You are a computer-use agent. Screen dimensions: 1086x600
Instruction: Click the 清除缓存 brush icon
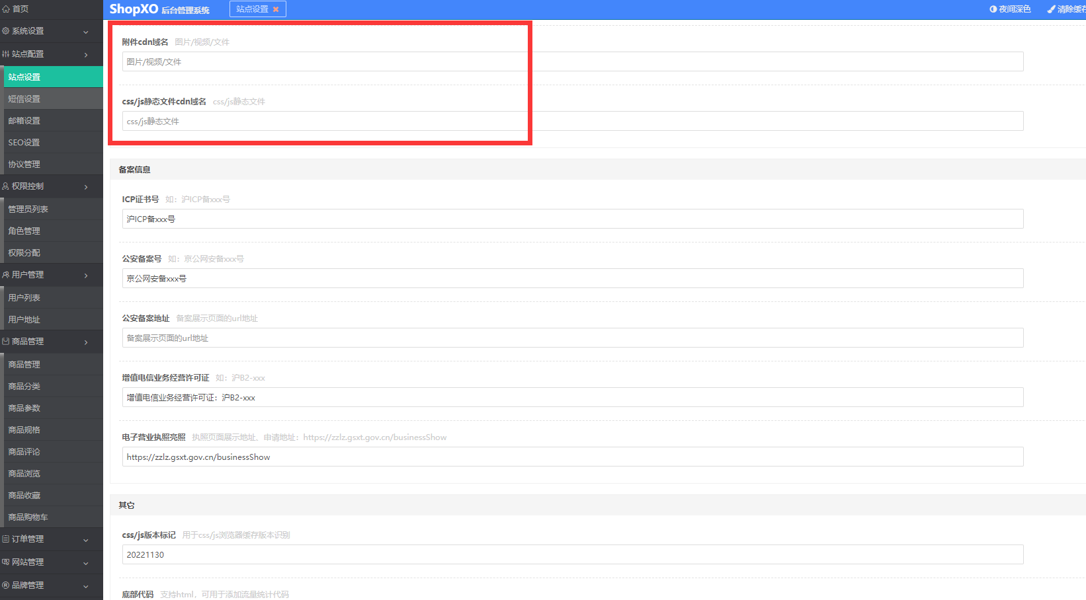point(1051,9)
